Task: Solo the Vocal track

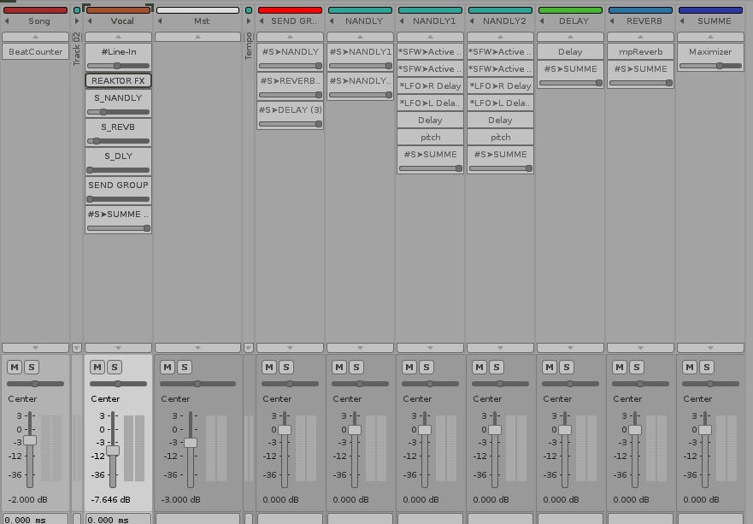Action: 115,368
